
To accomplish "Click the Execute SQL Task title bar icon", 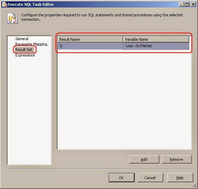I will point(4,4).
